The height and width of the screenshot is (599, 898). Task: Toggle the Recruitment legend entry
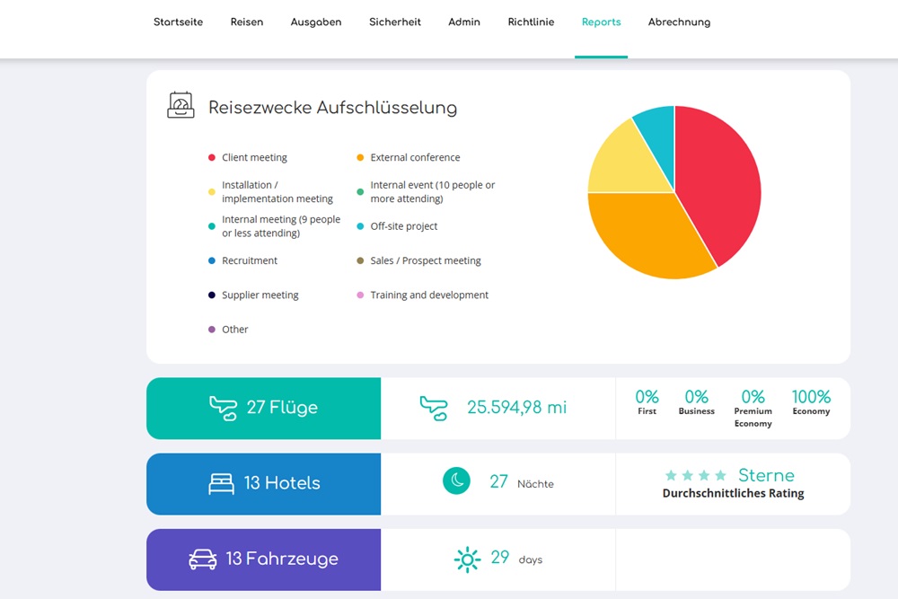pos(250,260)
